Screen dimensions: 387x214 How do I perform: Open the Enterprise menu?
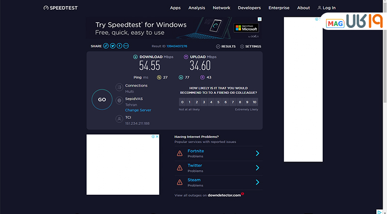[x=279, y=8]
